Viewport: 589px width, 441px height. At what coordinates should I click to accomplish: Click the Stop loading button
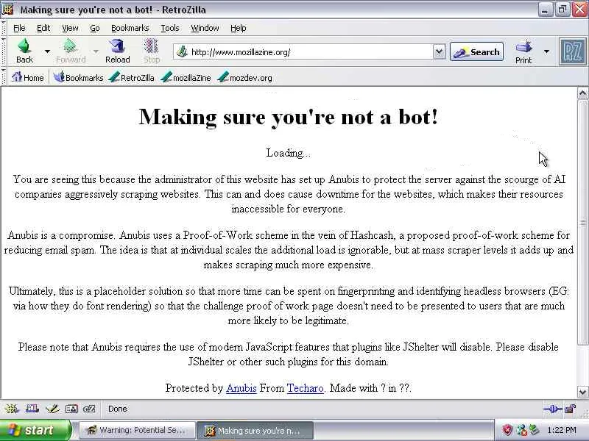[152, 51]
